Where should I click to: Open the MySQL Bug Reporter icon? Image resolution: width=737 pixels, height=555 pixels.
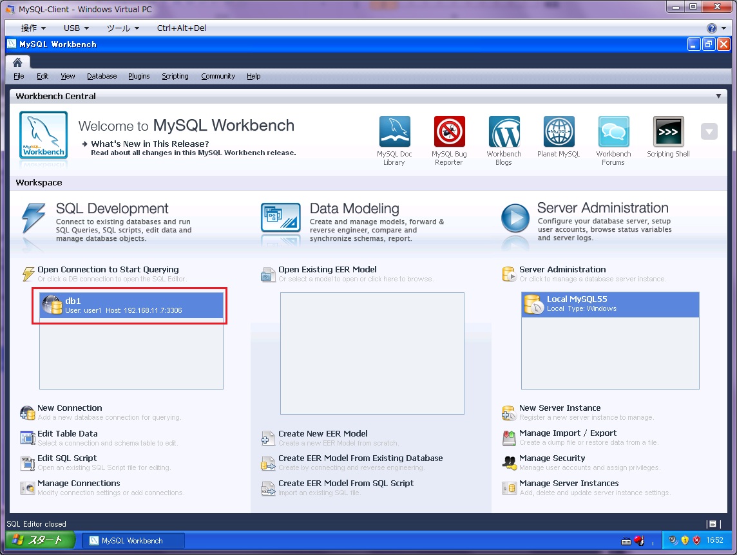(449, 131)
